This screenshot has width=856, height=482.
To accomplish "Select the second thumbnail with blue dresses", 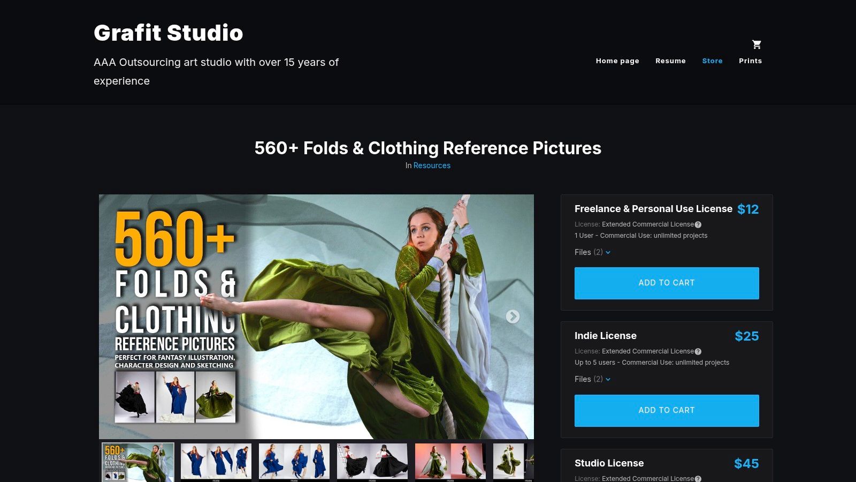I will [216, 462].
